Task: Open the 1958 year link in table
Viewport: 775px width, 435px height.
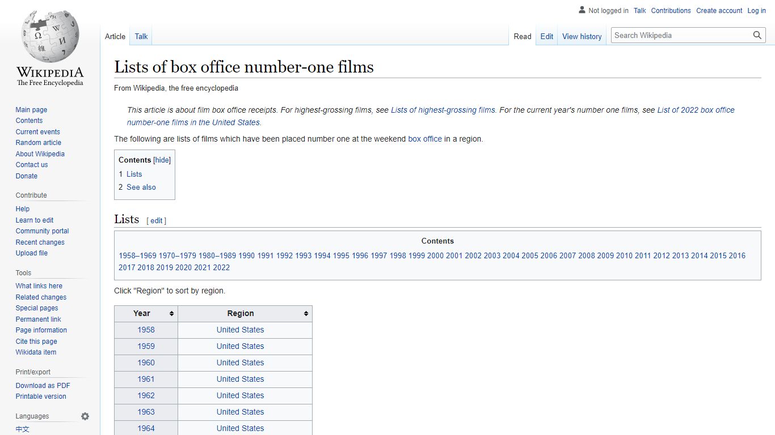Action: tap(146, 330)
